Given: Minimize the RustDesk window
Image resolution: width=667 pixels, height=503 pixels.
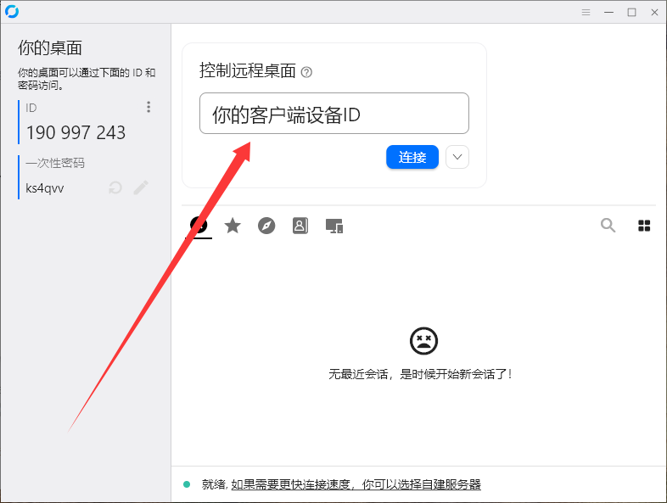Looking at the screenshot, I should (x=608, y=13).
